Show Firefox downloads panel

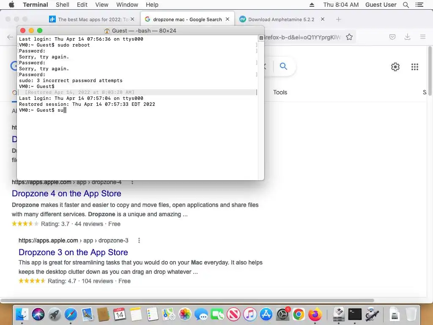coord(407,37)
